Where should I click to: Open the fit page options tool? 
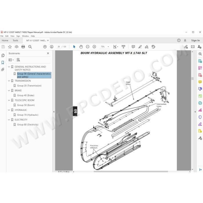click(115, 47)
